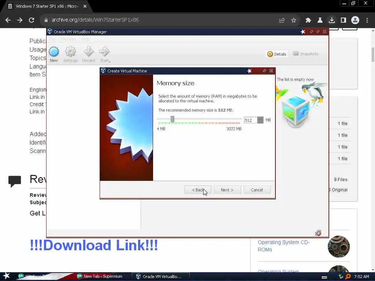Open the Machine menu in VirtualBox Manager
Screen dimensions: 375x281
pos(68,39)
